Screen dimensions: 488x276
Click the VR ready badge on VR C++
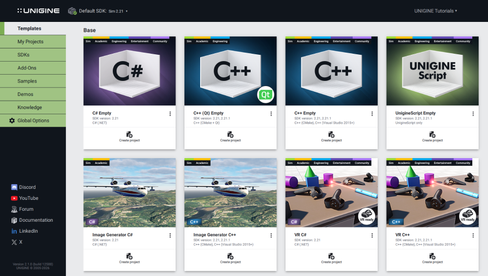468,216
